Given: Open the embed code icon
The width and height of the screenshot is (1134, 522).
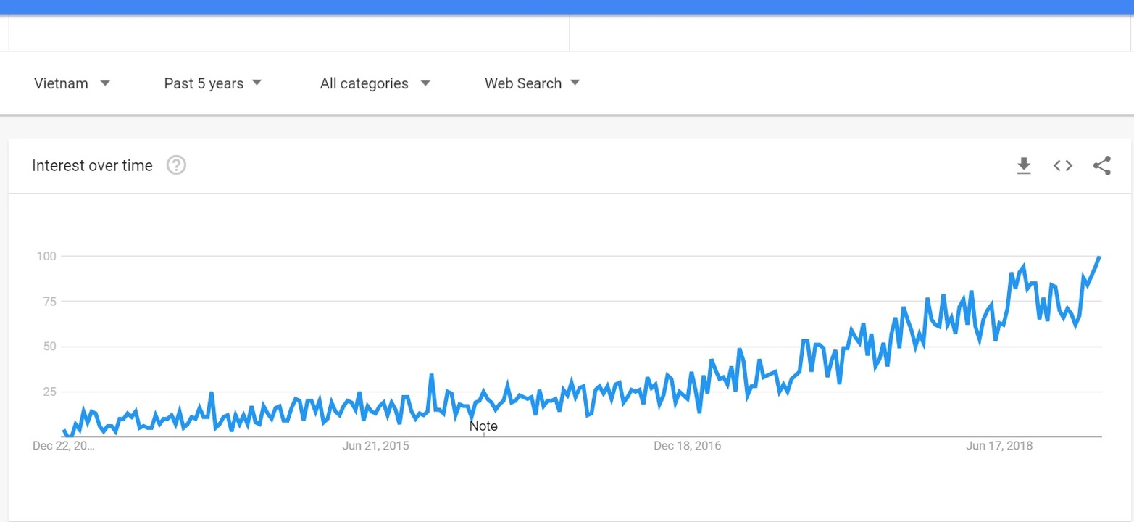Looking at the screenshot, I should [x=1063, y=166].
